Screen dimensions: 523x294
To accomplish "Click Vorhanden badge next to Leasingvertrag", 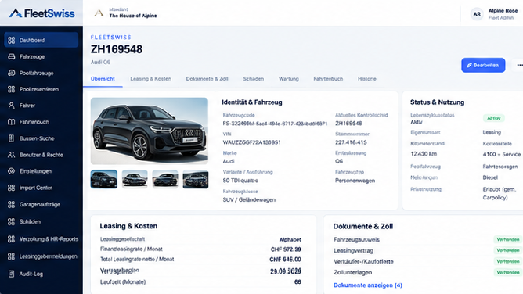I will coord(507,250).
